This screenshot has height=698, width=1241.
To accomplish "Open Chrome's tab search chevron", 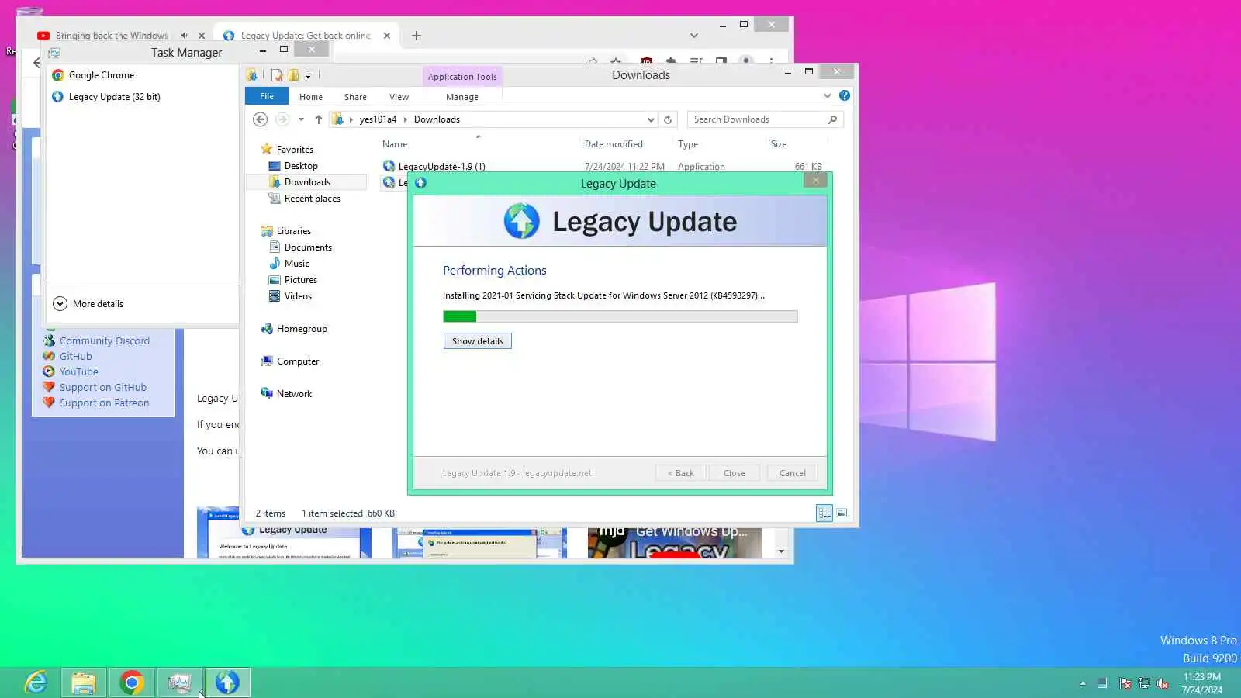I will tap(694, 36).
